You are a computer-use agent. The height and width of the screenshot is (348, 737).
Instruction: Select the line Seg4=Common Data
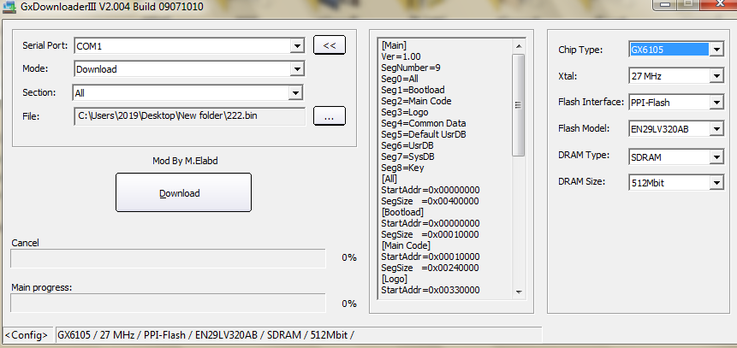pos(424,123)
